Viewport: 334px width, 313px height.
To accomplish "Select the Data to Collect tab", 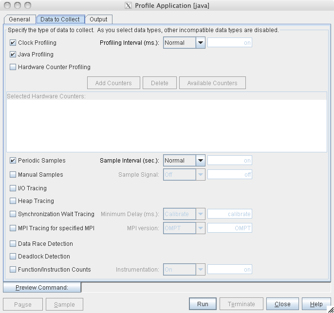I will (x=60, y=19).
